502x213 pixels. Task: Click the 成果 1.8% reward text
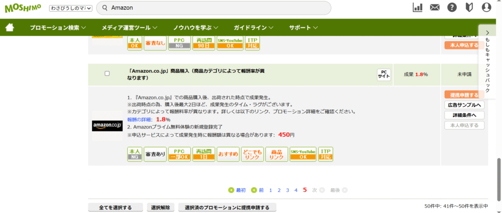coord(416,74)
